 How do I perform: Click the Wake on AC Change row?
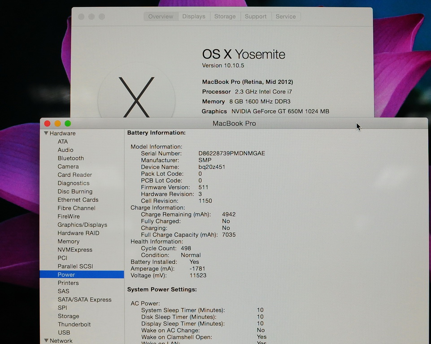pos(203,330)
